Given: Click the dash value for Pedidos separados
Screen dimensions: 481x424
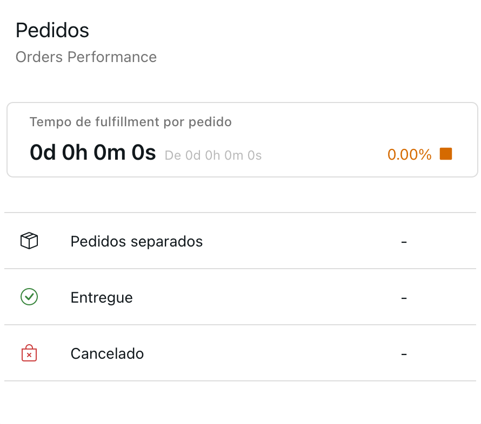Looking at the screenshot, I should tap(404, 241).
